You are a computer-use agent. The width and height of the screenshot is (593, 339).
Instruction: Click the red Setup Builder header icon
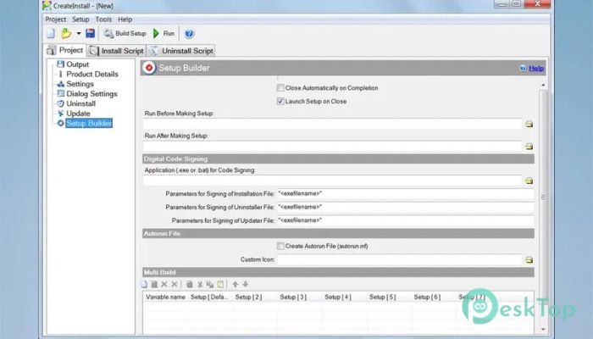149,68
